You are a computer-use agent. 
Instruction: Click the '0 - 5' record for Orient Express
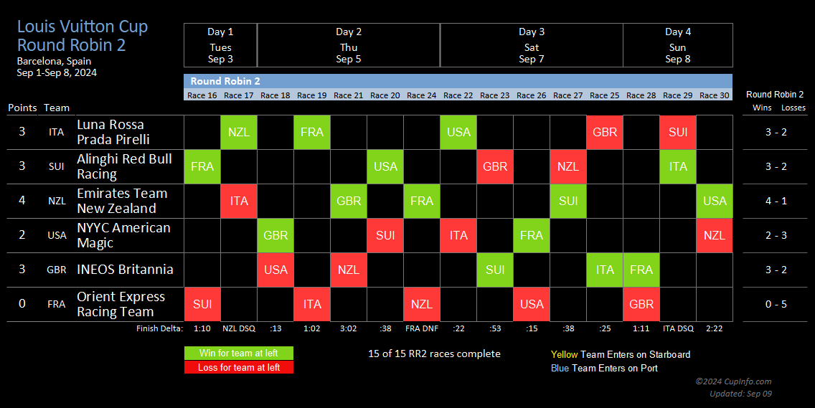coord(776,304)
